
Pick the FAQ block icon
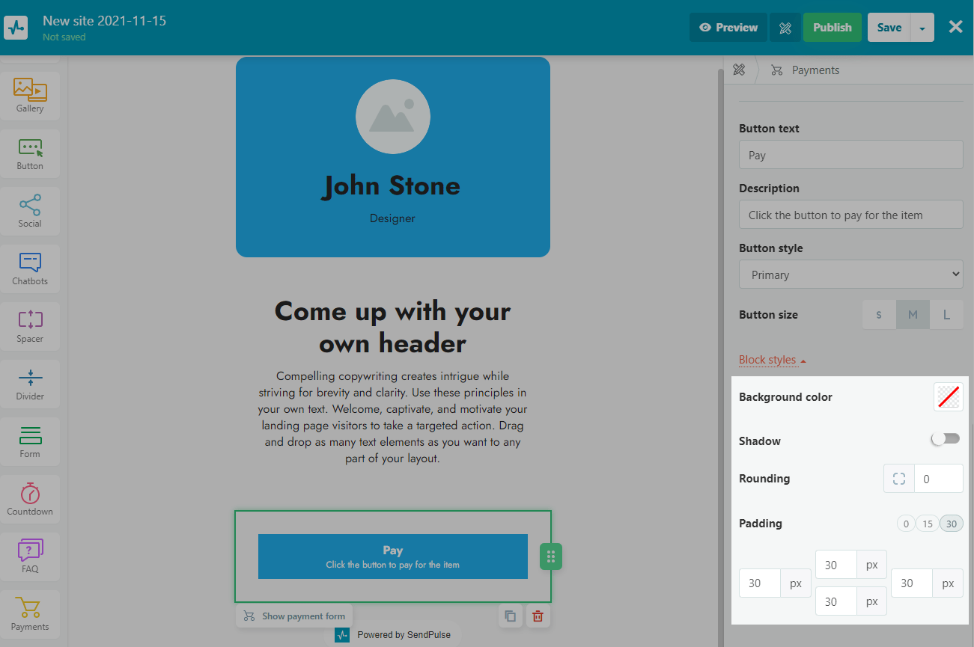30,556
